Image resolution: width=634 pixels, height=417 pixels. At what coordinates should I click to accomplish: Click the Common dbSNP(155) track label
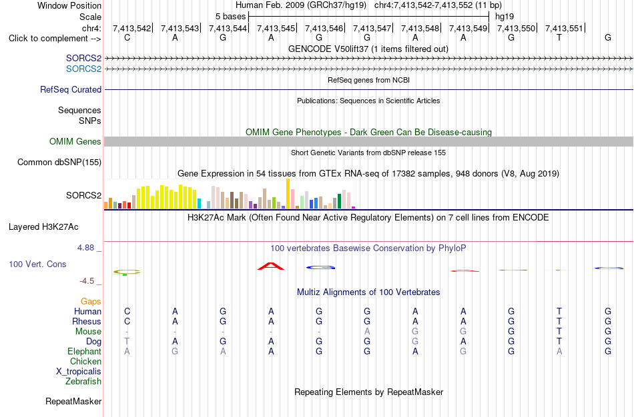tap(59, 163)
